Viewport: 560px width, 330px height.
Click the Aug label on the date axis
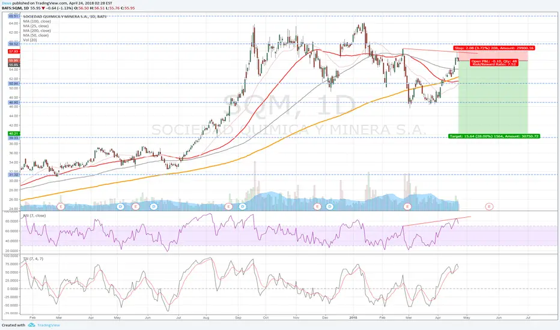click(x=206, y=317)
